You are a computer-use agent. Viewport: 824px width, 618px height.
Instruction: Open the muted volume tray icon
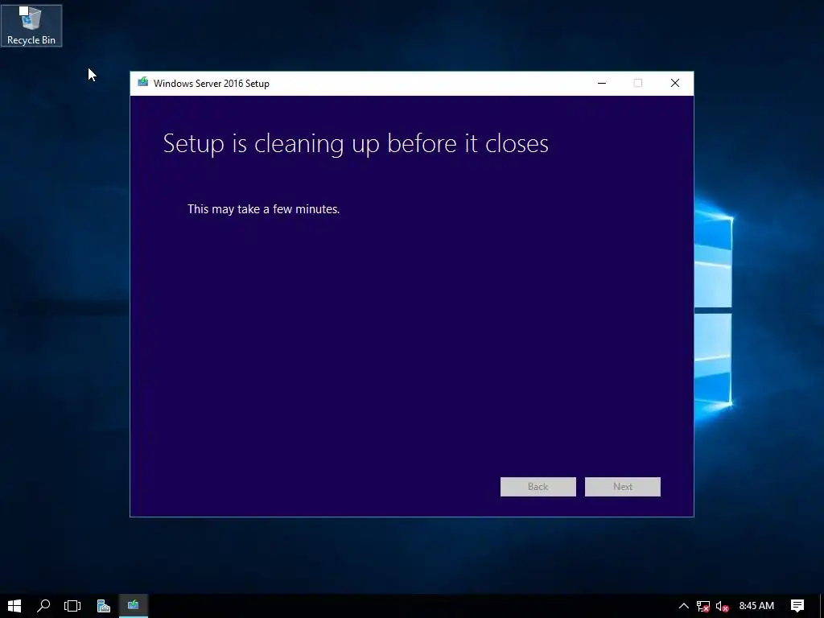(x=722, y=607)
